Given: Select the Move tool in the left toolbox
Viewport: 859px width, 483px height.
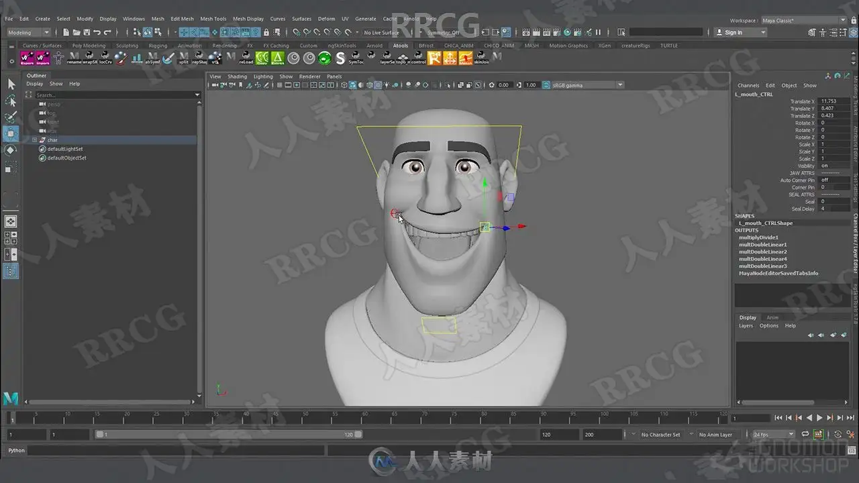Looking at the screenshot, I should coord(11,133).
